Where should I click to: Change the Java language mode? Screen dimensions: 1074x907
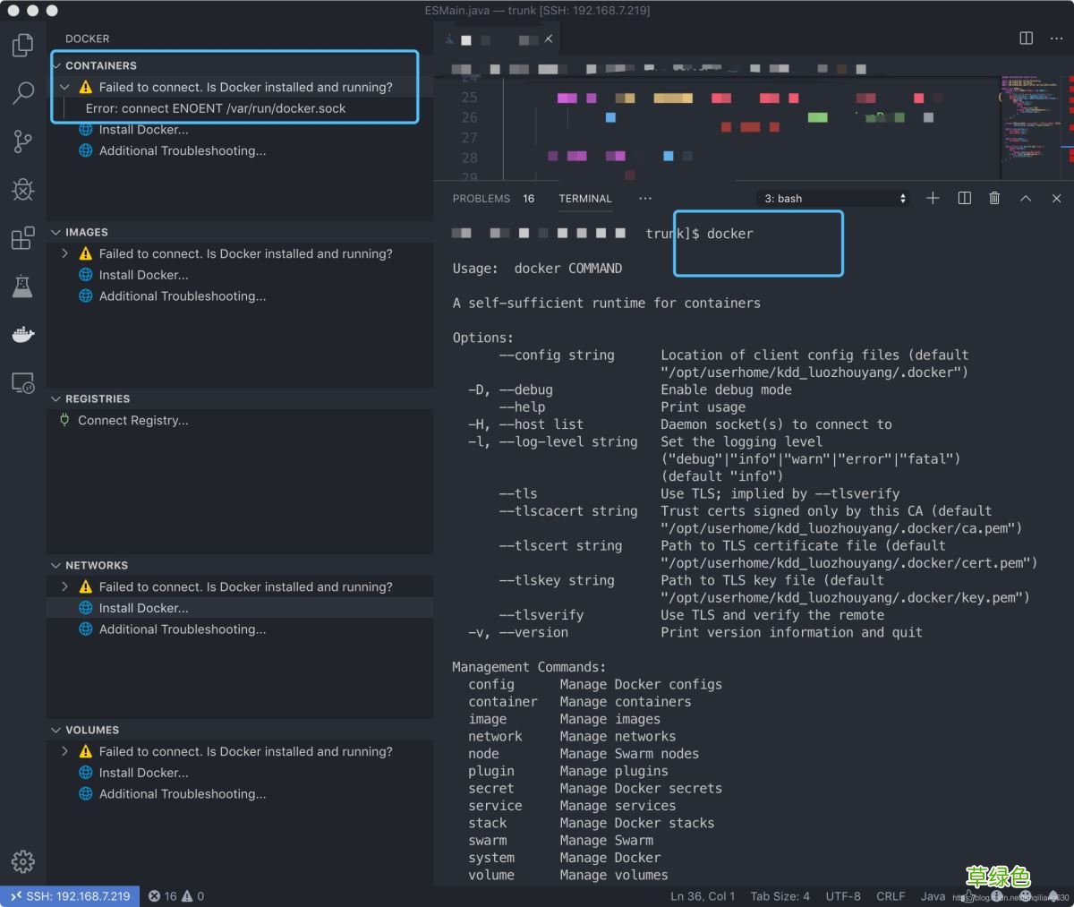(933, 895)
